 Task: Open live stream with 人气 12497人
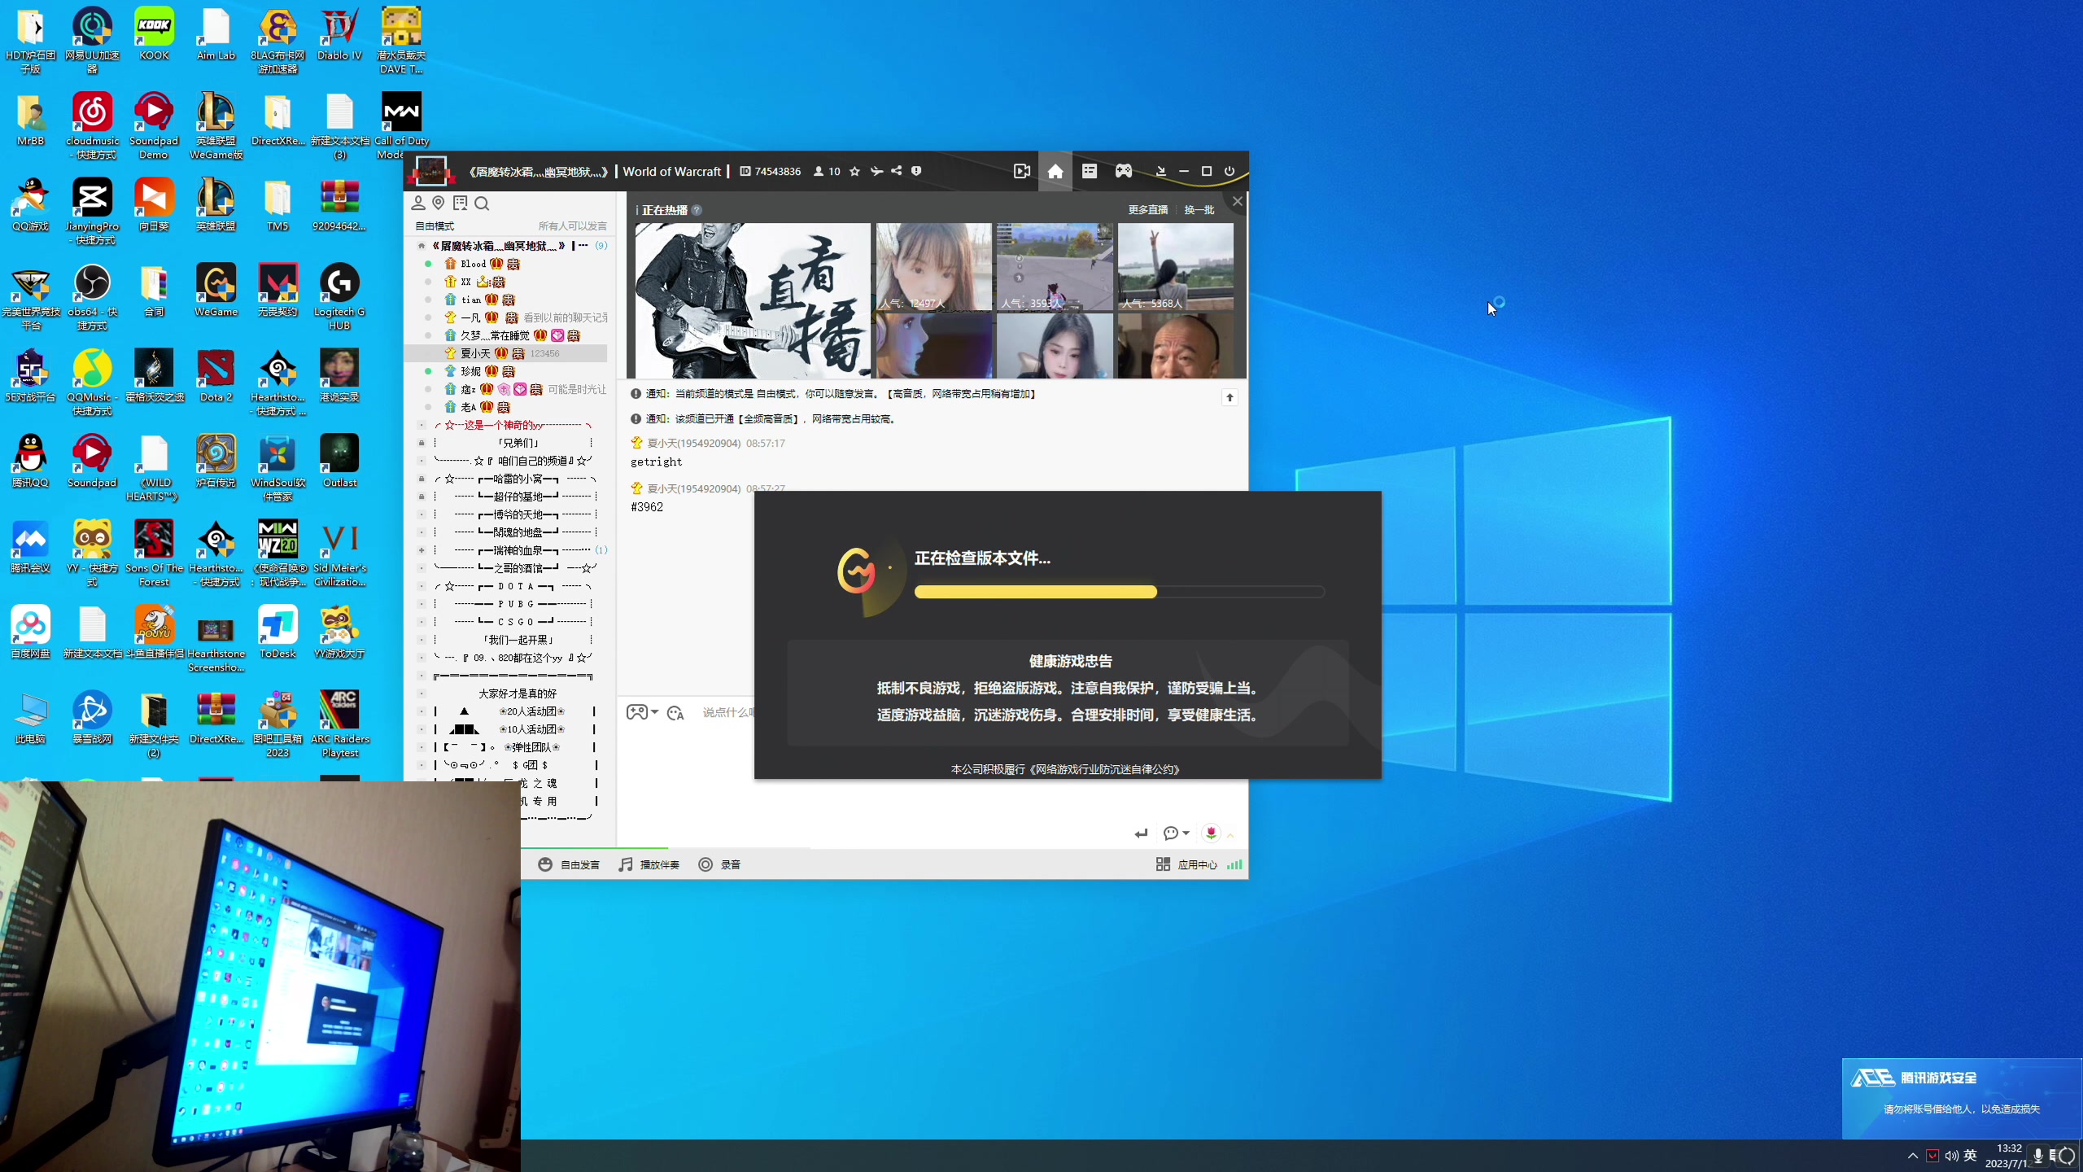click(x=933, y=267)
